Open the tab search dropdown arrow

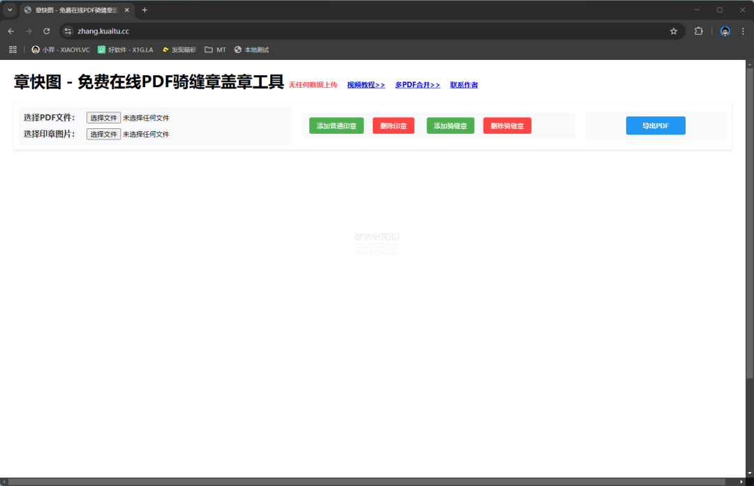tap(10, 10)
